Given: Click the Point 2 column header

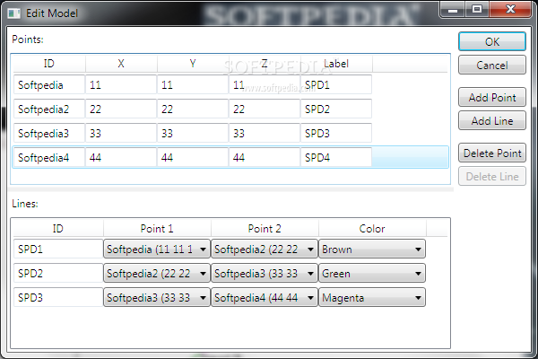Looking at the screenshot, I should tap(265, 229).
